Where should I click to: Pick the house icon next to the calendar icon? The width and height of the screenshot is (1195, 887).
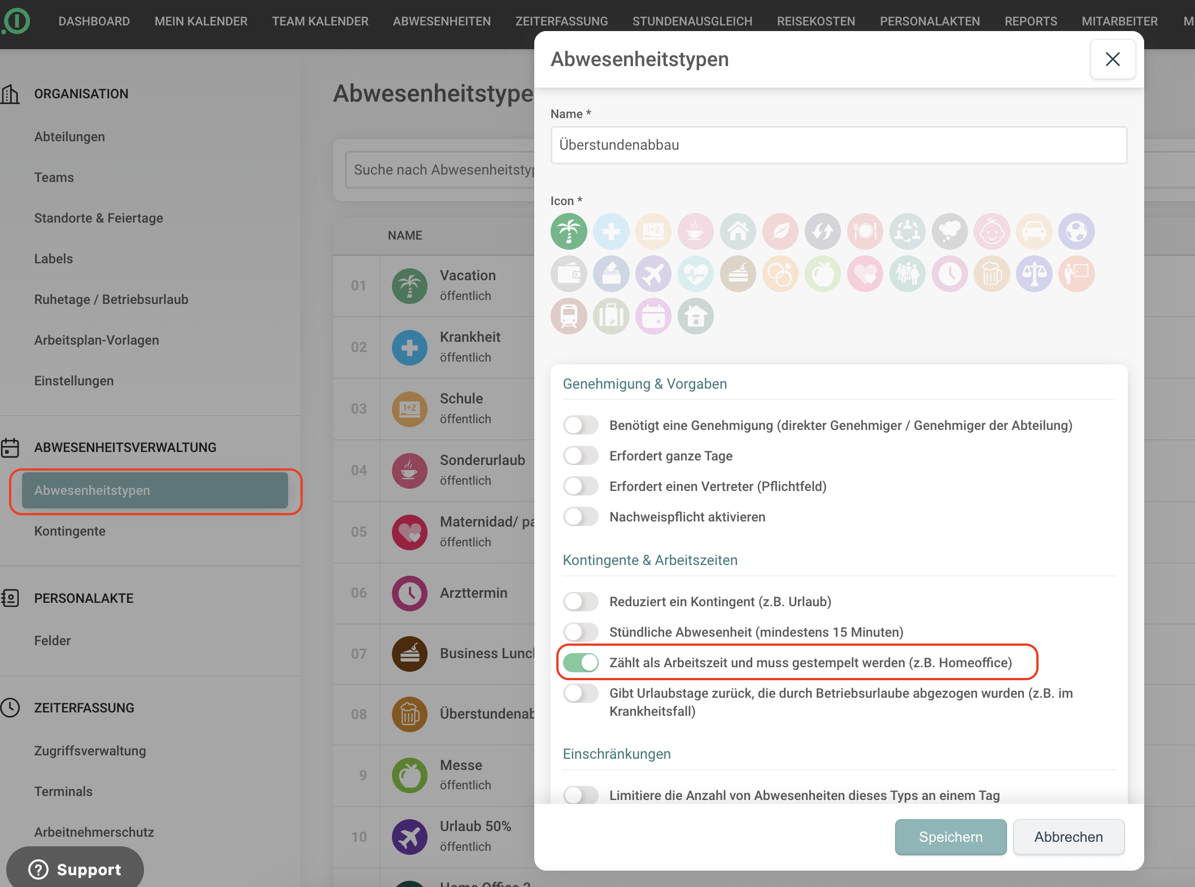tap(696, 316)
